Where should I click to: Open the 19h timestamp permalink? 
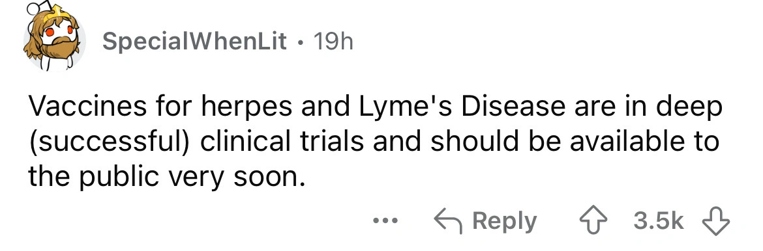point(333,43)
